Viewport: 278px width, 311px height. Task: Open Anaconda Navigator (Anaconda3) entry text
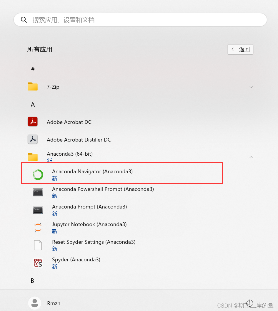(92, 172)
